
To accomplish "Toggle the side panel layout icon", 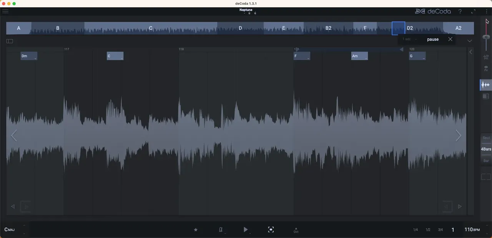I will (x=10, y=41).
